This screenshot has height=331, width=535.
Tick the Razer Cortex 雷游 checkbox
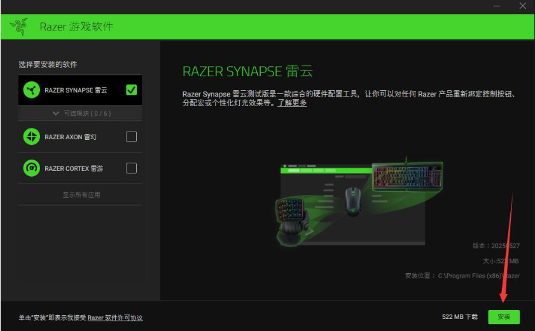click(x=131, y=168)
